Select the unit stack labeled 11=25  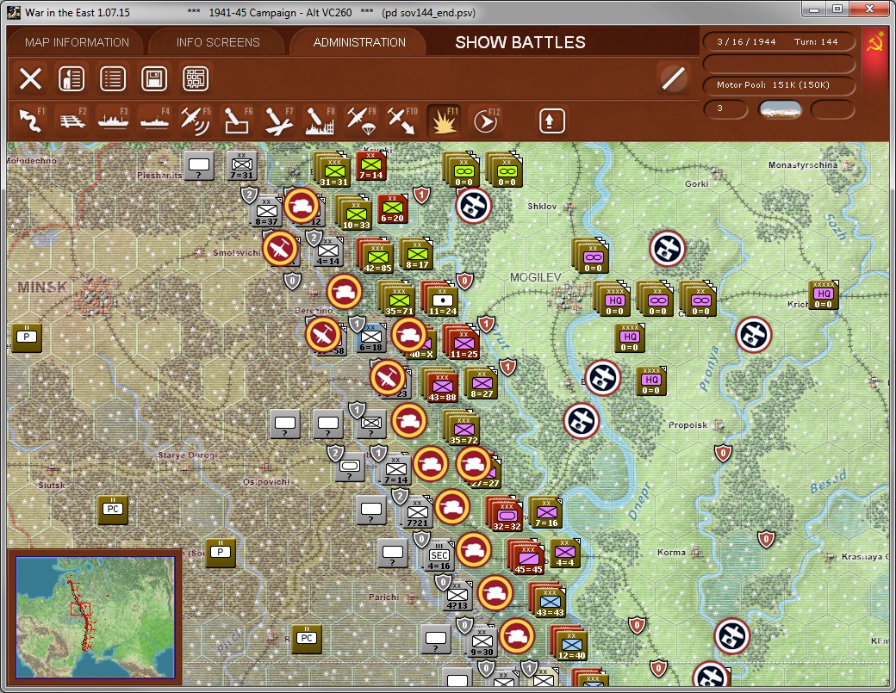tap(464, 342)
